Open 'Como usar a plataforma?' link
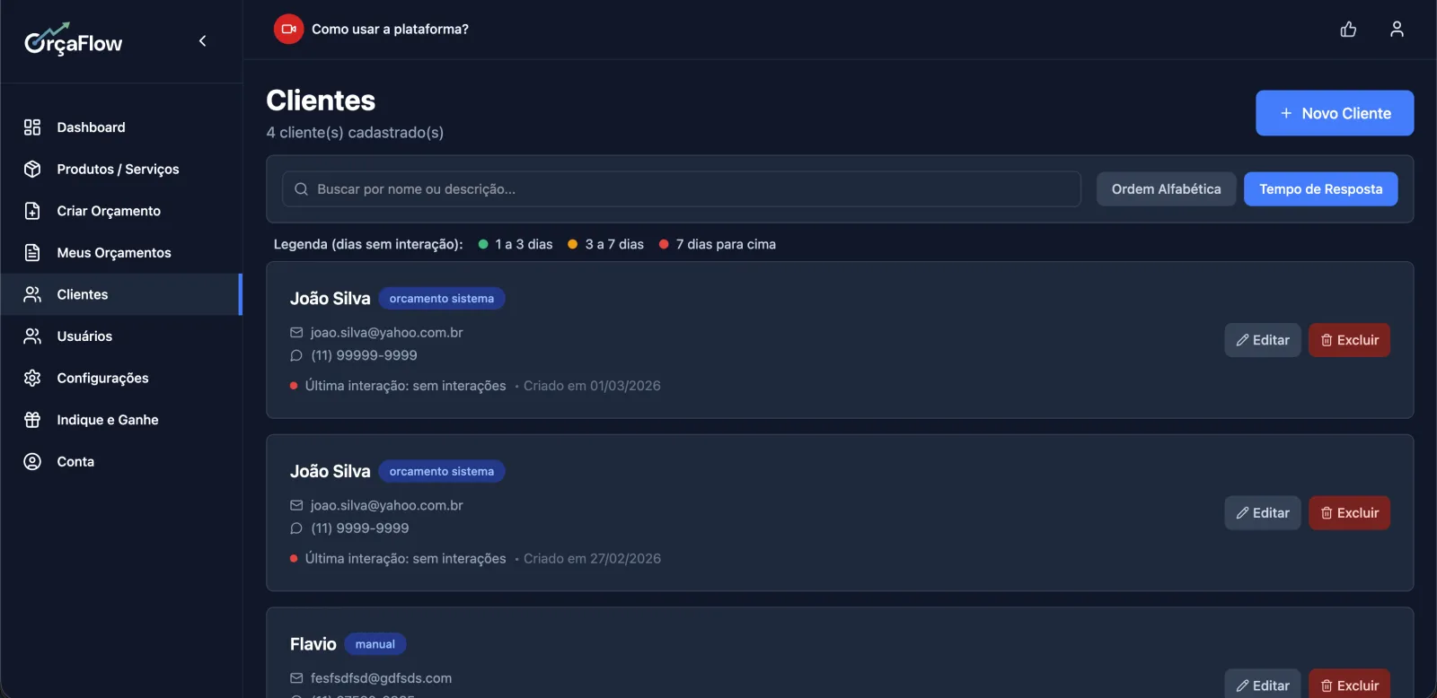1437x698 pixels. [390, 29]
